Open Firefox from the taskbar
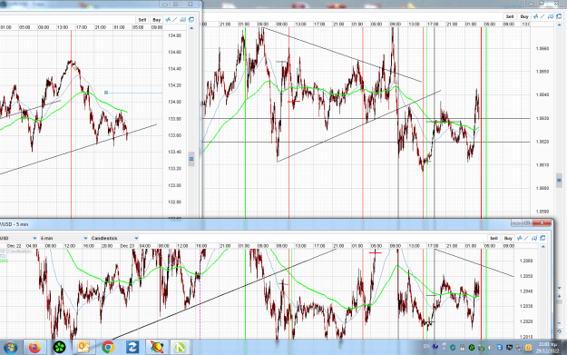This screenshot has width=567, height=355. 34,348
